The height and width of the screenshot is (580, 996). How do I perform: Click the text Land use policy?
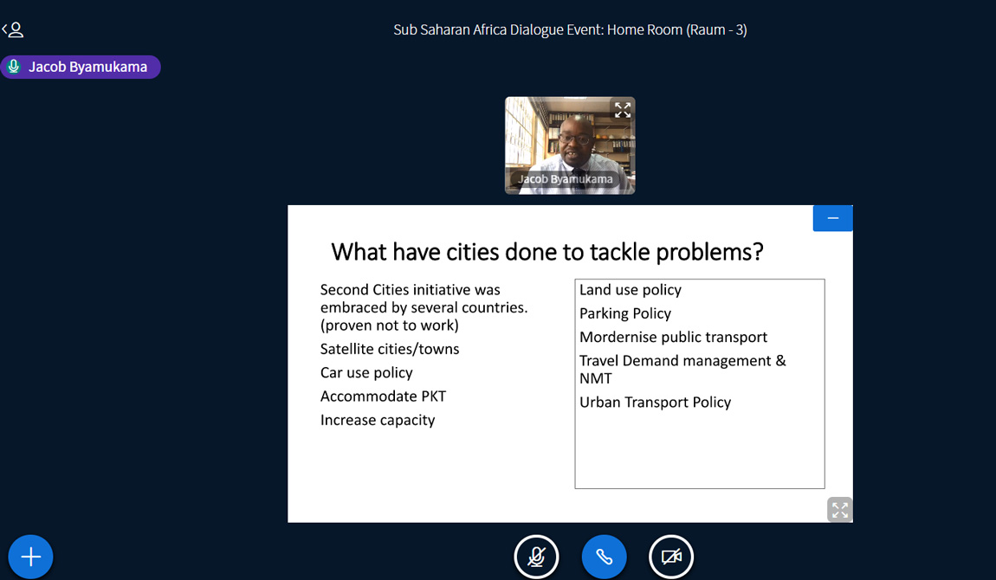coord(631,290)
